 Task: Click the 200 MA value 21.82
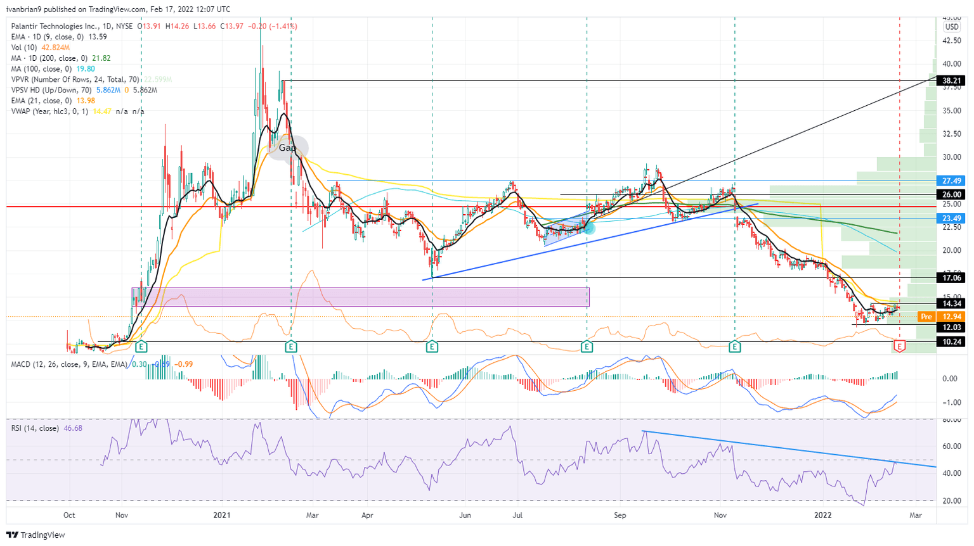(x=101, y=58)
